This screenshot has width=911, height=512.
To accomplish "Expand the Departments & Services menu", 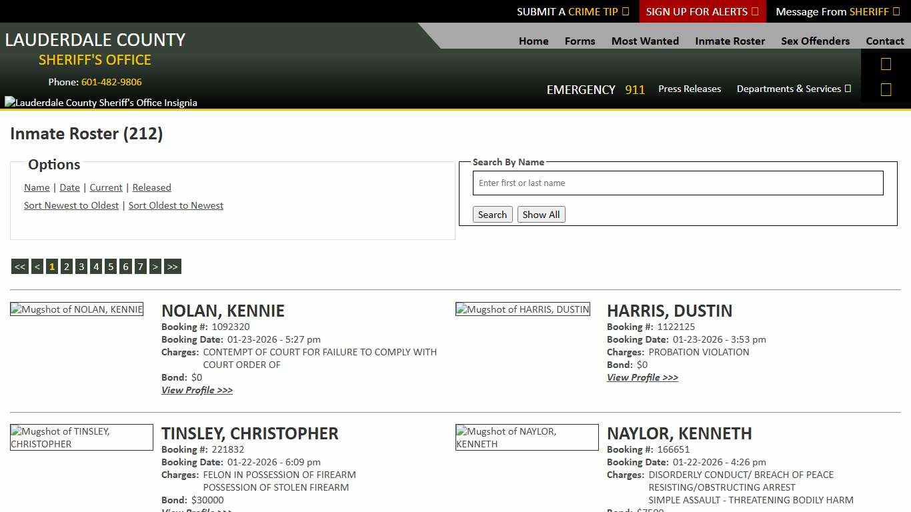I will pos(794,89).
